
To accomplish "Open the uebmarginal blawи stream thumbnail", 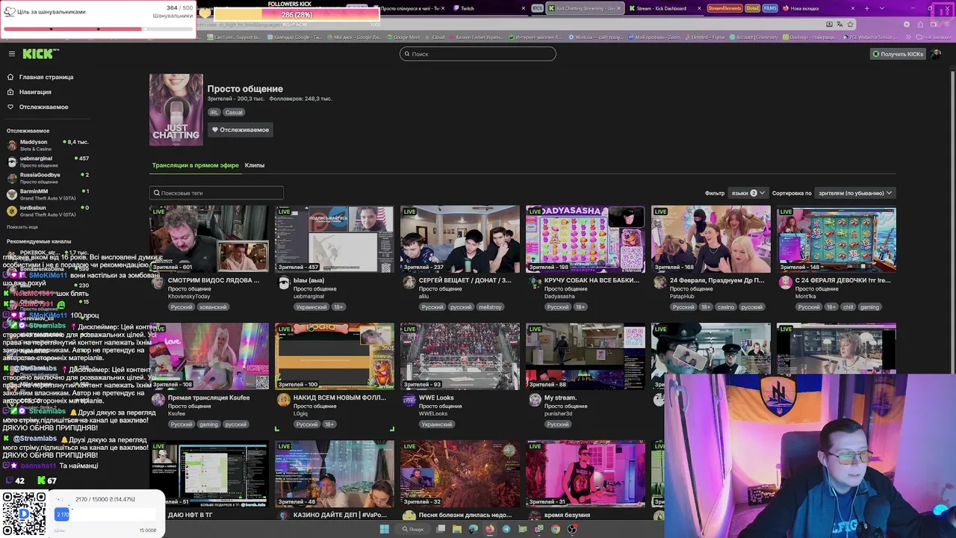I will [x=335, y=239].
